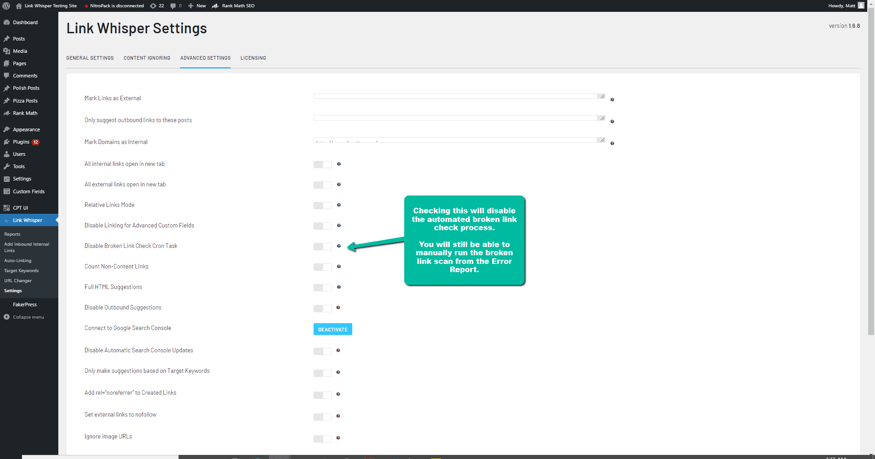875x459 pixels.
Task: Open Custom Fields from the sidebar
Action: tap(28, 191)
